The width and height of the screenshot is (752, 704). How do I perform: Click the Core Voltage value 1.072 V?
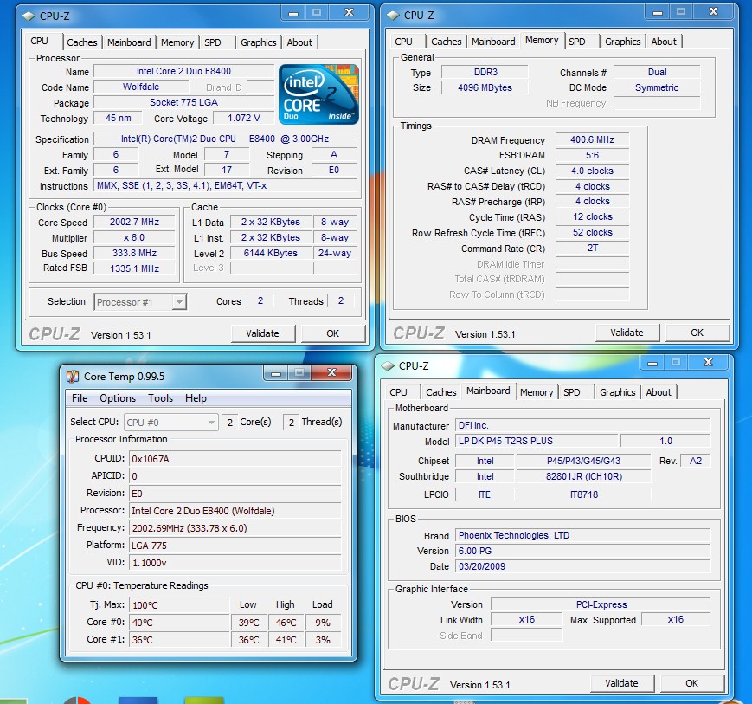244,118
